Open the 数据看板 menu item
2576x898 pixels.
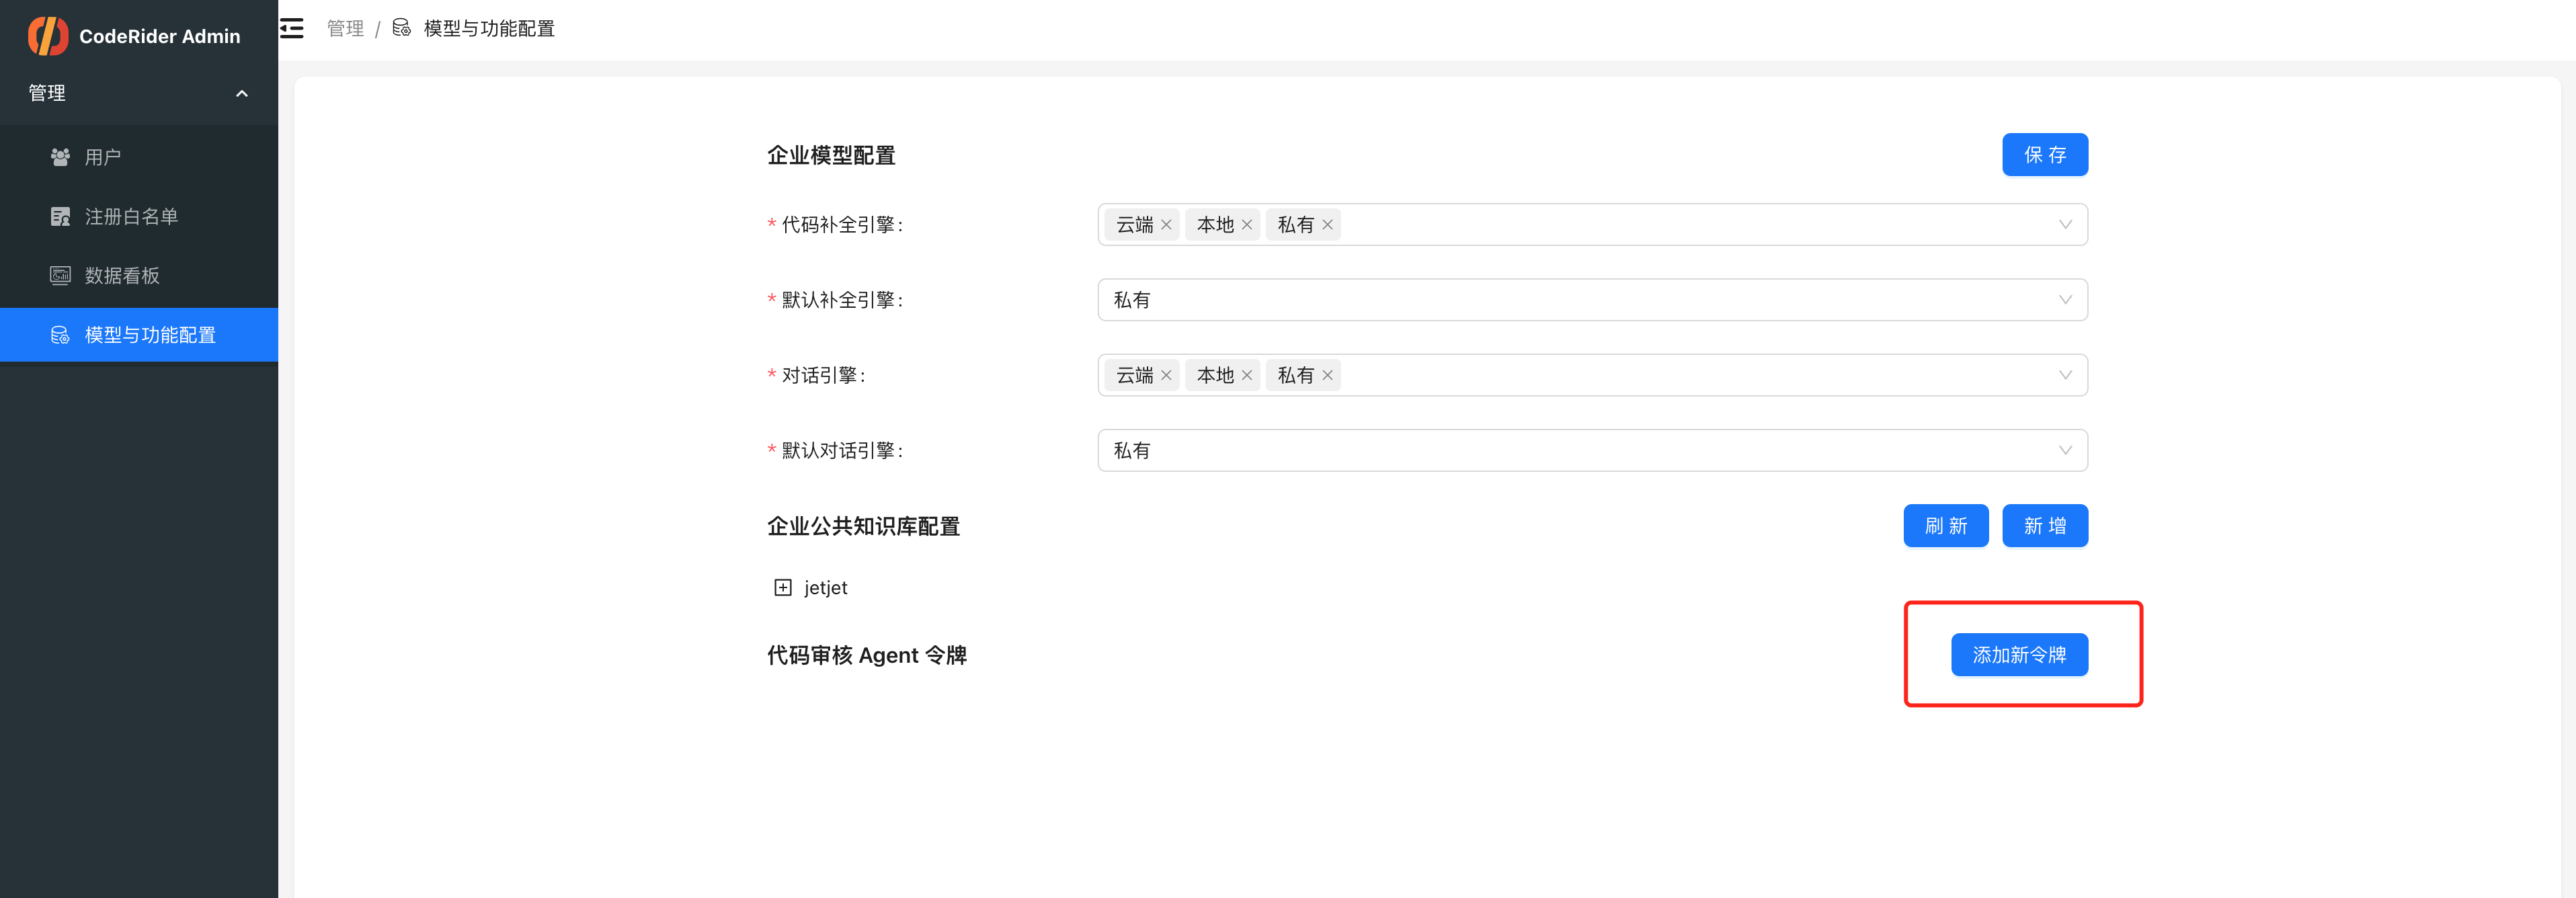139,275
